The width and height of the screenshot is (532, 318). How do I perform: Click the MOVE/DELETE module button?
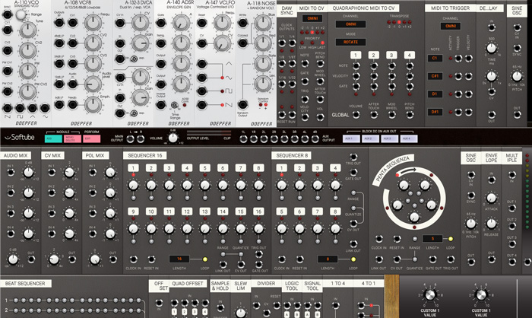point(72,138)
